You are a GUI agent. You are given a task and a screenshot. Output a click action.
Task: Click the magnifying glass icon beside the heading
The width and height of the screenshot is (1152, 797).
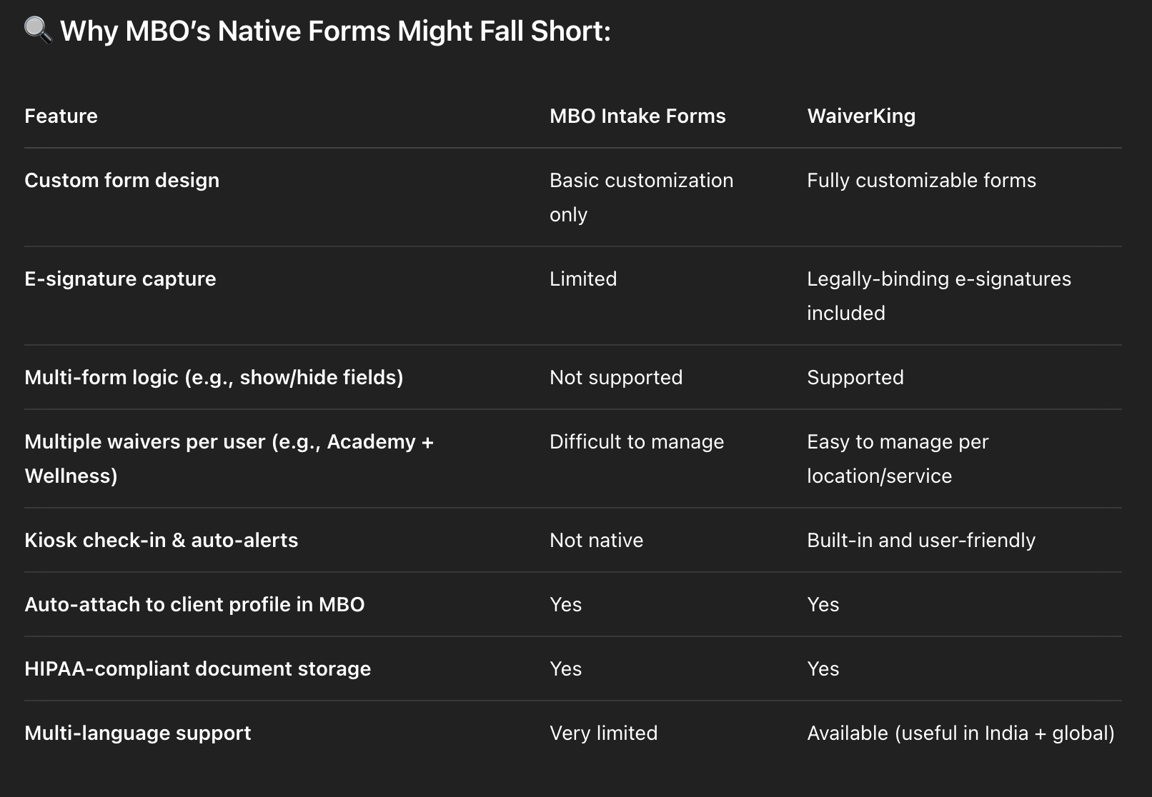pyautogui.click(x=37, y=31)
